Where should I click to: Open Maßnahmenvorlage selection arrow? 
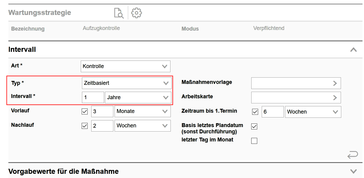[x=335, y=83]
